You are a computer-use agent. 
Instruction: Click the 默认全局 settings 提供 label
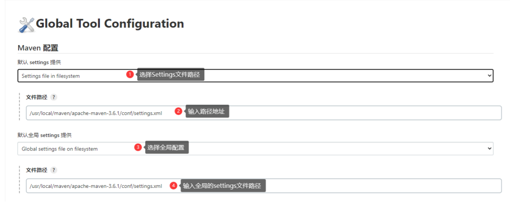[45, 135]
